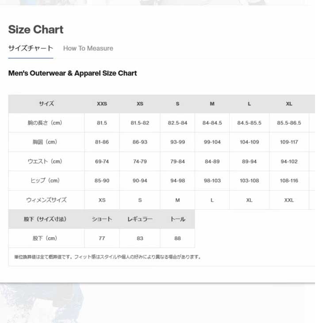The image size is (323, 323).
Task: Click the ウィメンズサイズ row label
Action: (46, 200)
